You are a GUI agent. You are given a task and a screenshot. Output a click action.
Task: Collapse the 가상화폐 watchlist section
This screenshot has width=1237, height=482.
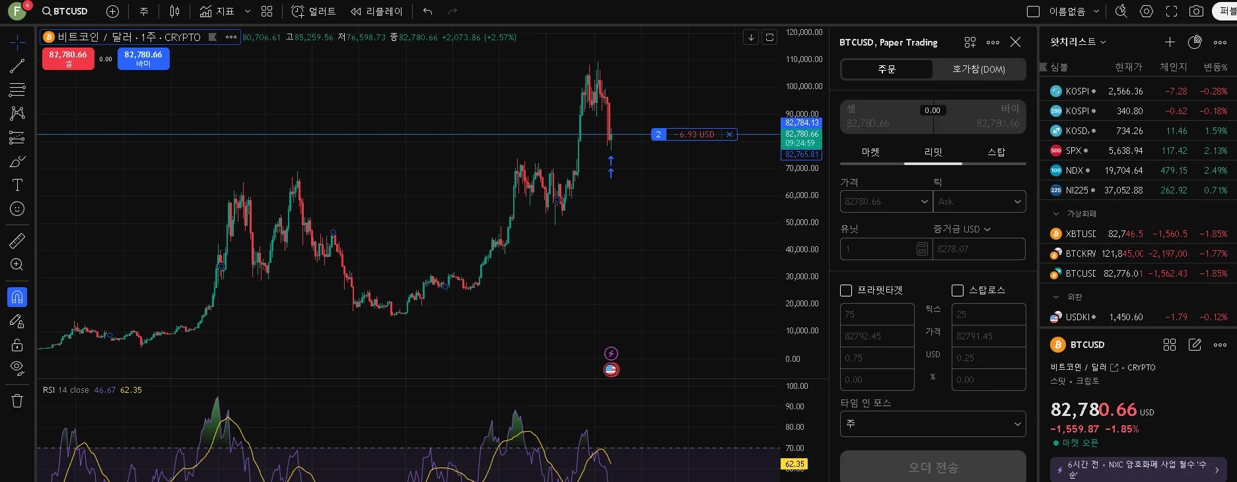1055,214
